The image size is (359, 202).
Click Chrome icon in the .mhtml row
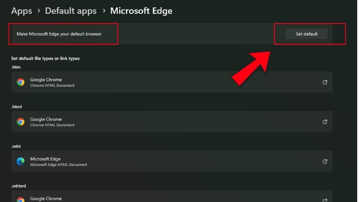tap(21, 199)
